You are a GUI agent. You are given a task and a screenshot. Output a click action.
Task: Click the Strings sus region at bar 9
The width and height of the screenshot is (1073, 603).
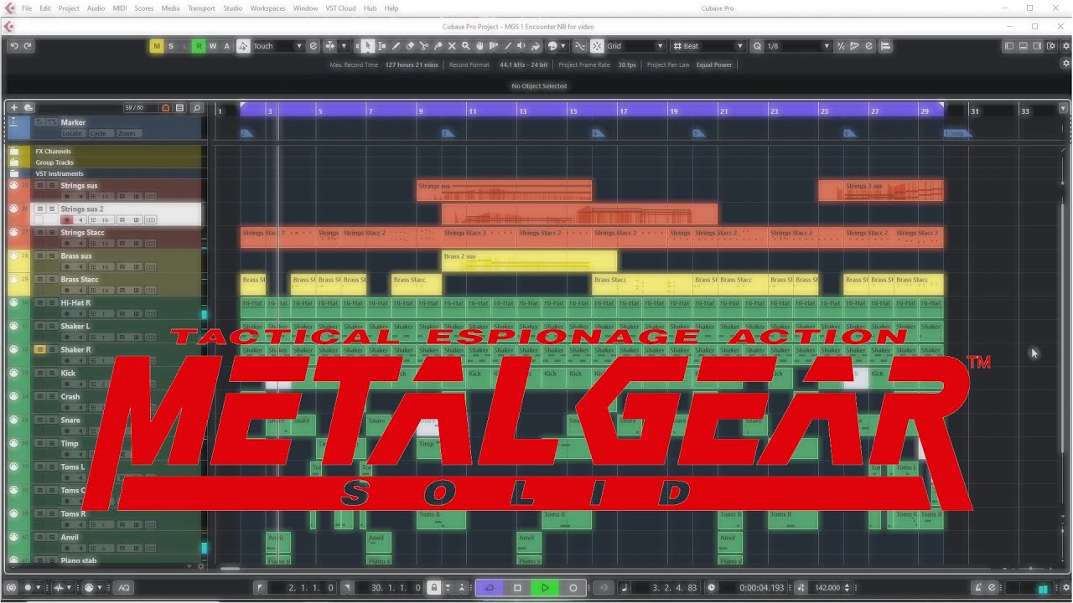504,191
